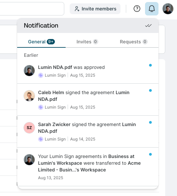
Task: Switch to the Invites tab
Action: (87, 42)
